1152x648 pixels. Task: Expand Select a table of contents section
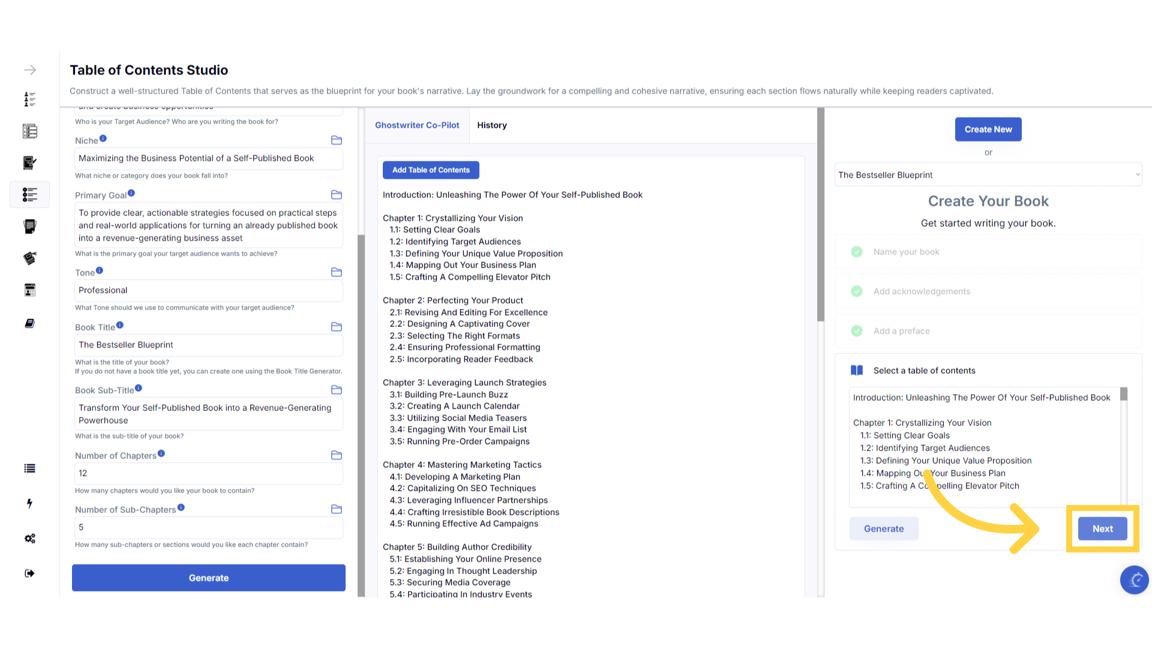924,371
